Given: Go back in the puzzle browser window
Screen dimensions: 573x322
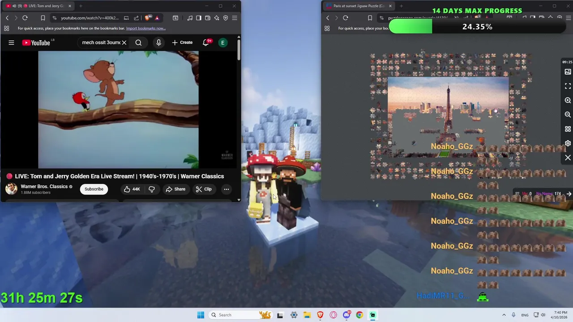Looking at the screenshot, I should pos(328,18).
